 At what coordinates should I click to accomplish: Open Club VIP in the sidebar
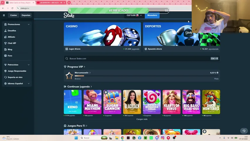[x=12, y=43]
